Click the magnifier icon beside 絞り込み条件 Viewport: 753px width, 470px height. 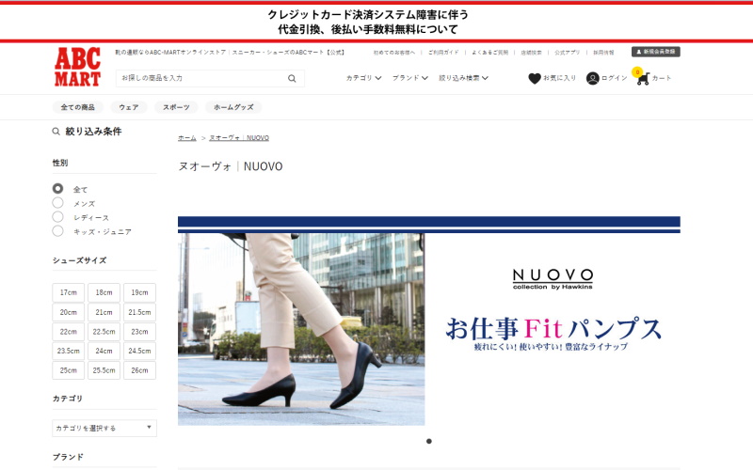[x=56, y=132]
